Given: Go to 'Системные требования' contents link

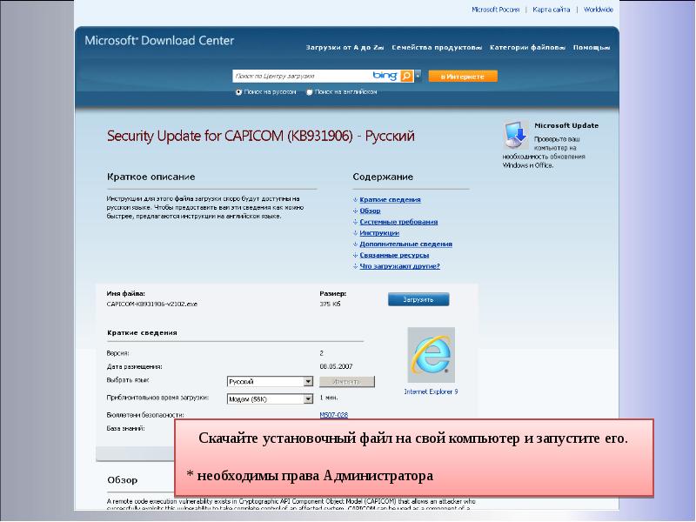Looking at the screenshot, I should point(398,222).
